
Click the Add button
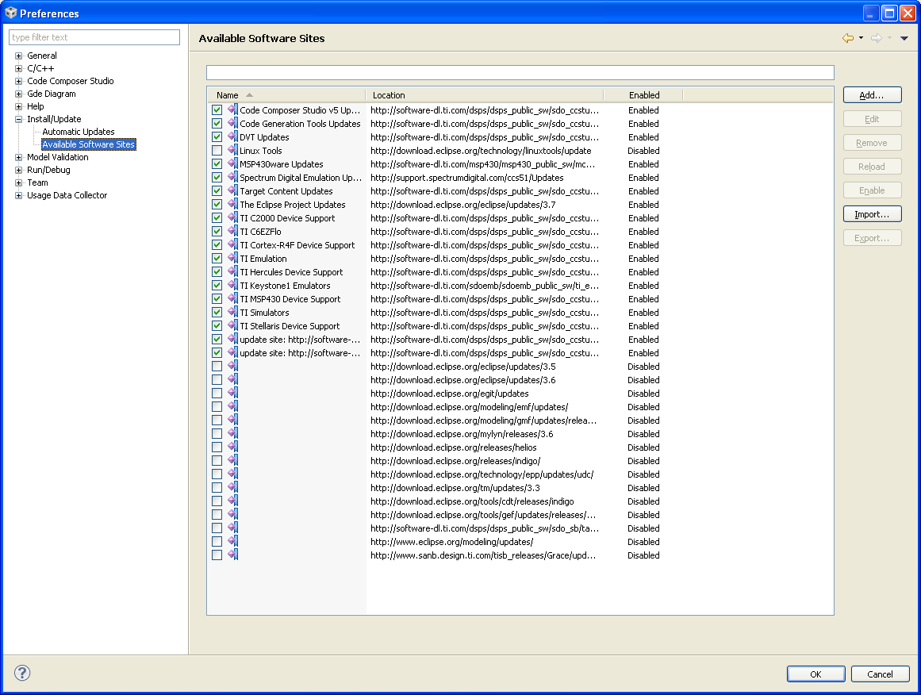872,94
